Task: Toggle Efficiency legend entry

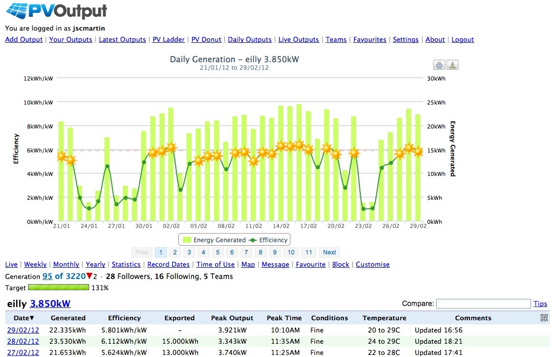Action: (268, 240)
